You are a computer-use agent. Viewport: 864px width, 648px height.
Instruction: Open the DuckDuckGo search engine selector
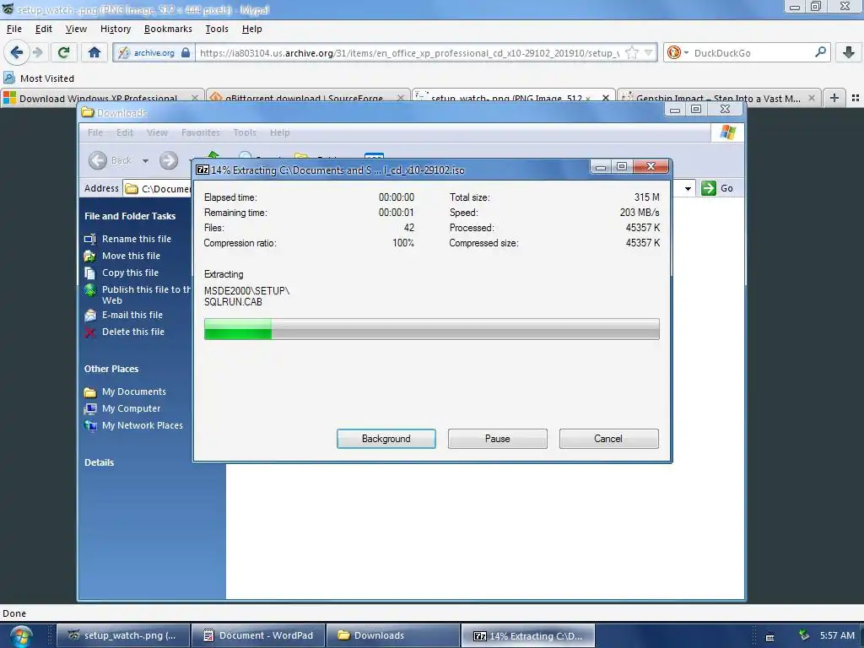(x=678, y=53)
